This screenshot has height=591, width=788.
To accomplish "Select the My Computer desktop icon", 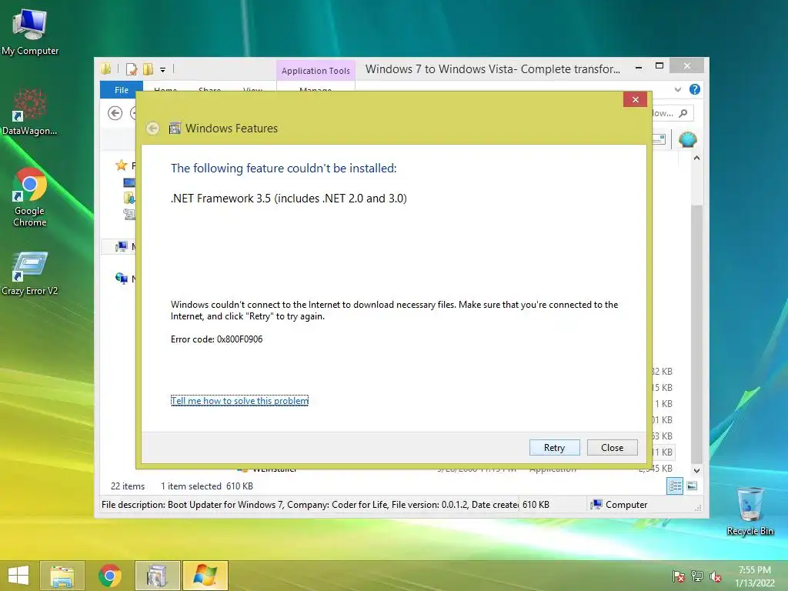I will 30,32.
